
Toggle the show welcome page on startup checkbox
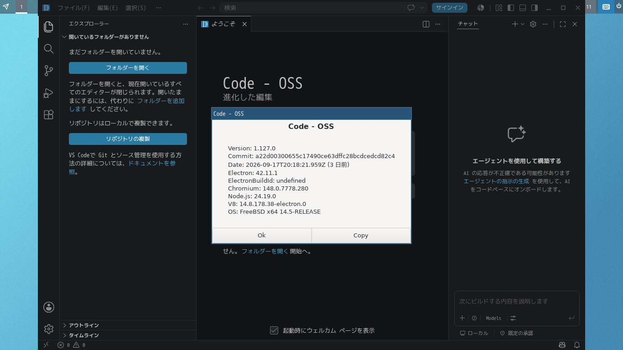tap(274, 330)
